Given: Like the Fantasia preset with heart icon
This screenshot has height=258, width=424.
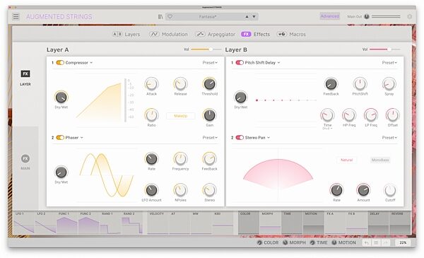Looking at the screenshot, I should pos(170,17).
